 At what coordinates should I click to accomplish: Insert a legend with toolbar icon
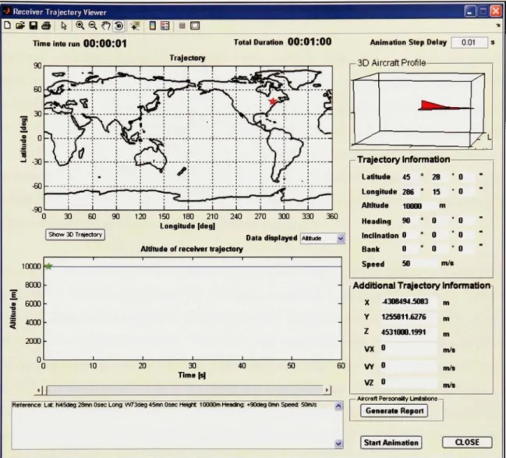165,26
